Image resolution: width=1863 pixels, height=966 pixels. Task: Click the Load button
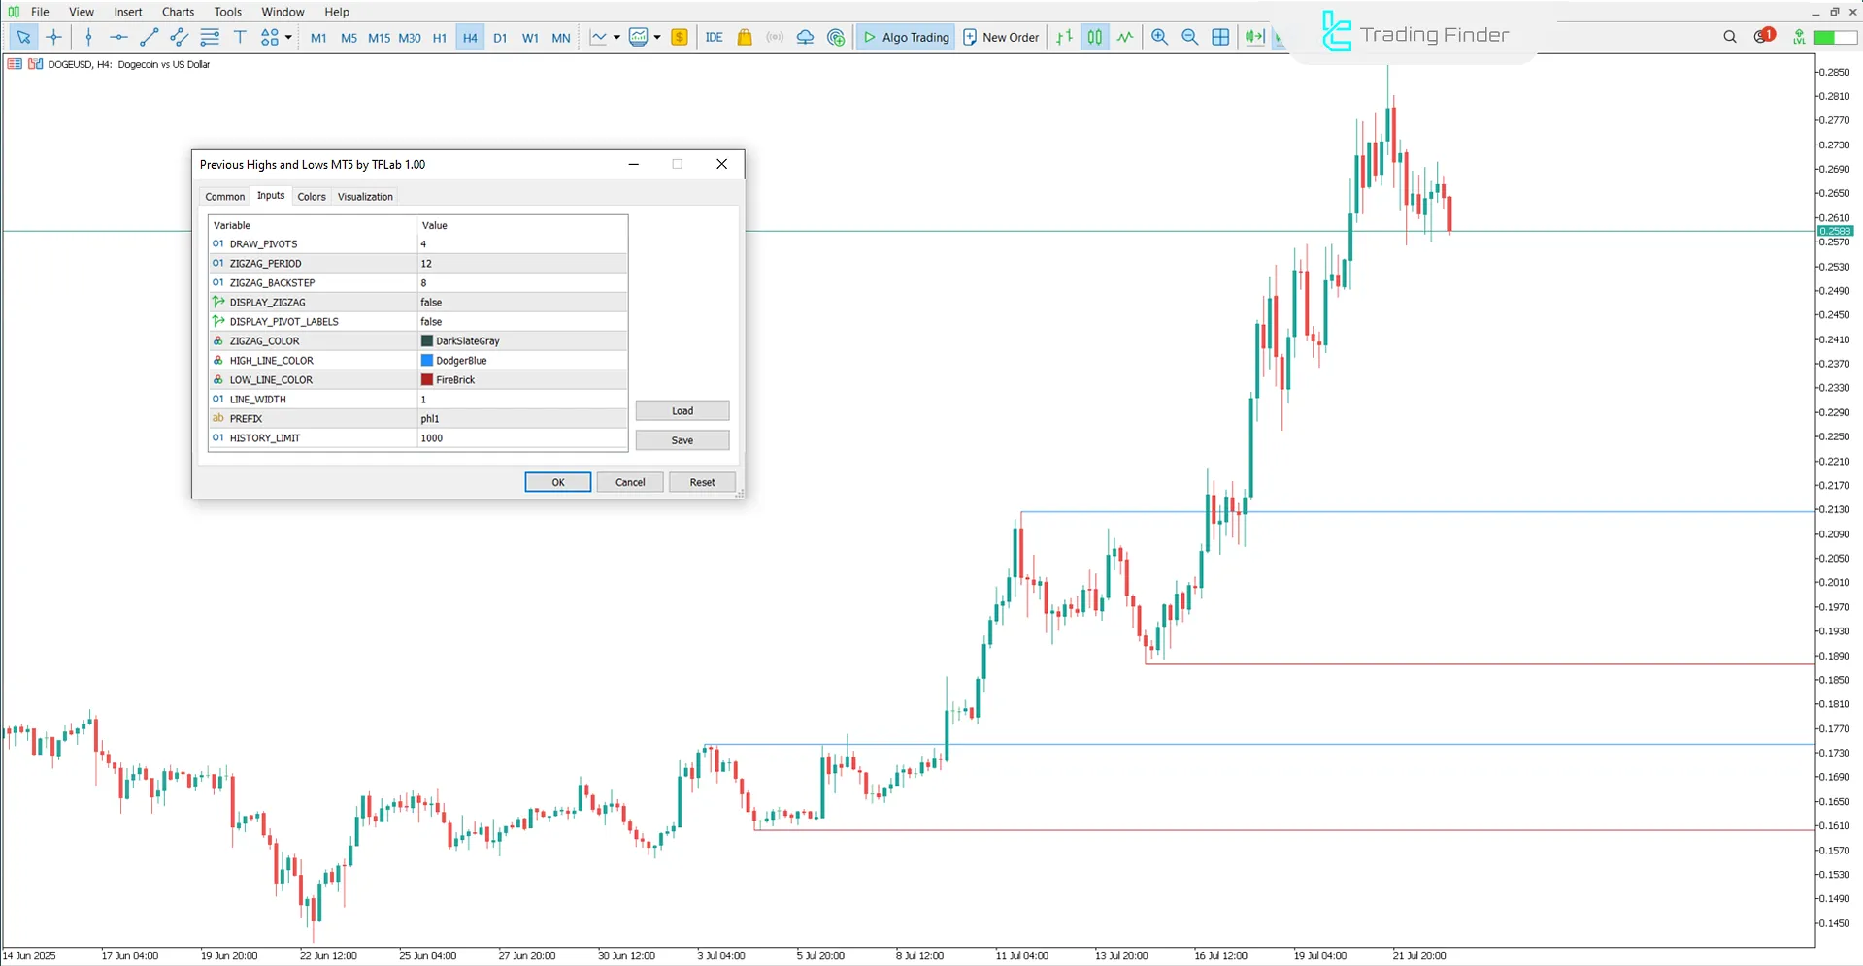pos(682,410)
